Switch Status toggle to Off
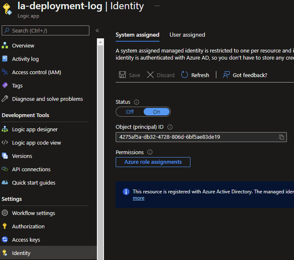 (x=130, y=112)
